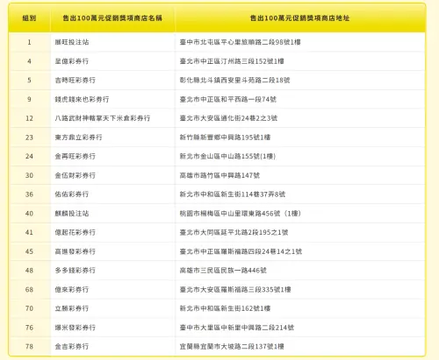Select group number 48 cell
The image size is (439, 360).
coord(29,271)
